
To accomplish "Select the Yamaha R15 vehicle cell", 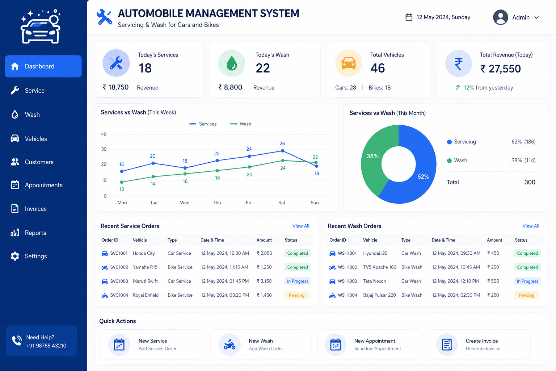I will point(145,267).
